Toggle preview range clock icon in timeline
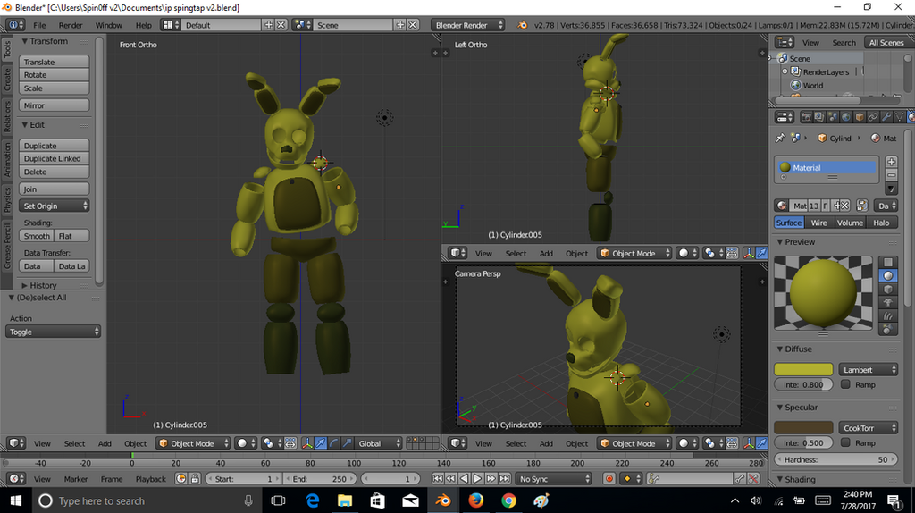This screenshot has width=915, height=513. click(x=181, y=478)
